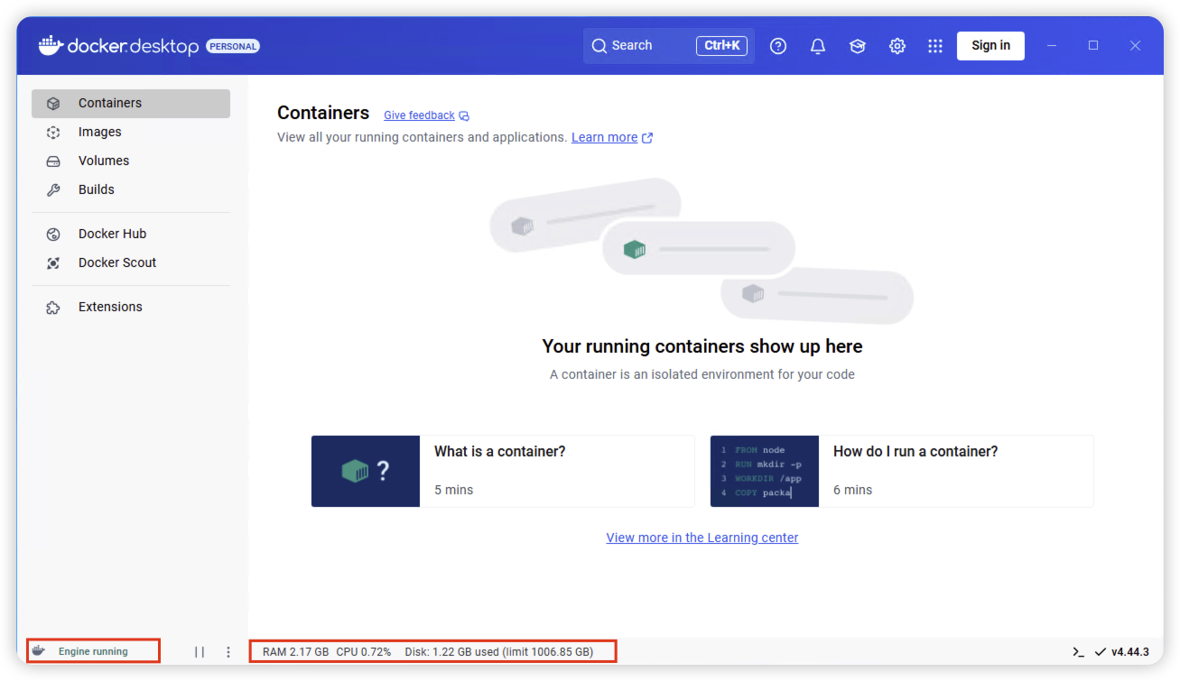Open the Images sidebar section
The image size is (1180, 681).
click(131, 132)
